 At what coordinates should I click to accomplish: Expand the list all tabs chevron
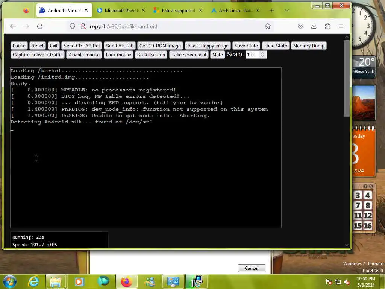point(286,10)
